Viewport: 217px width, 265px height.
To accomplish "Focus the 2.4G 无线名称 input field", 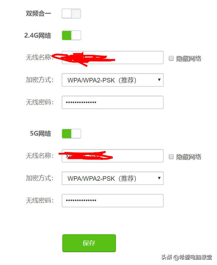I will 113,57.
